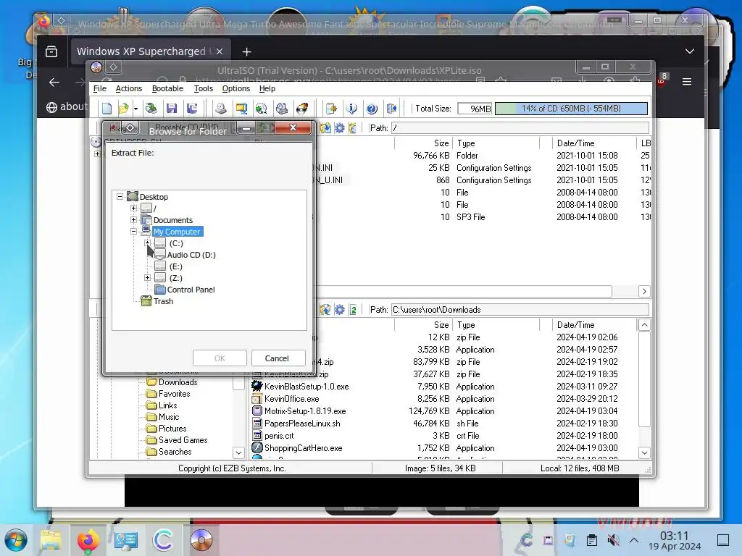This screenshot has width=742, height=556.
Task: Click Save floppy disk icon
Action: pyautogui.click(x=172, y=109)
